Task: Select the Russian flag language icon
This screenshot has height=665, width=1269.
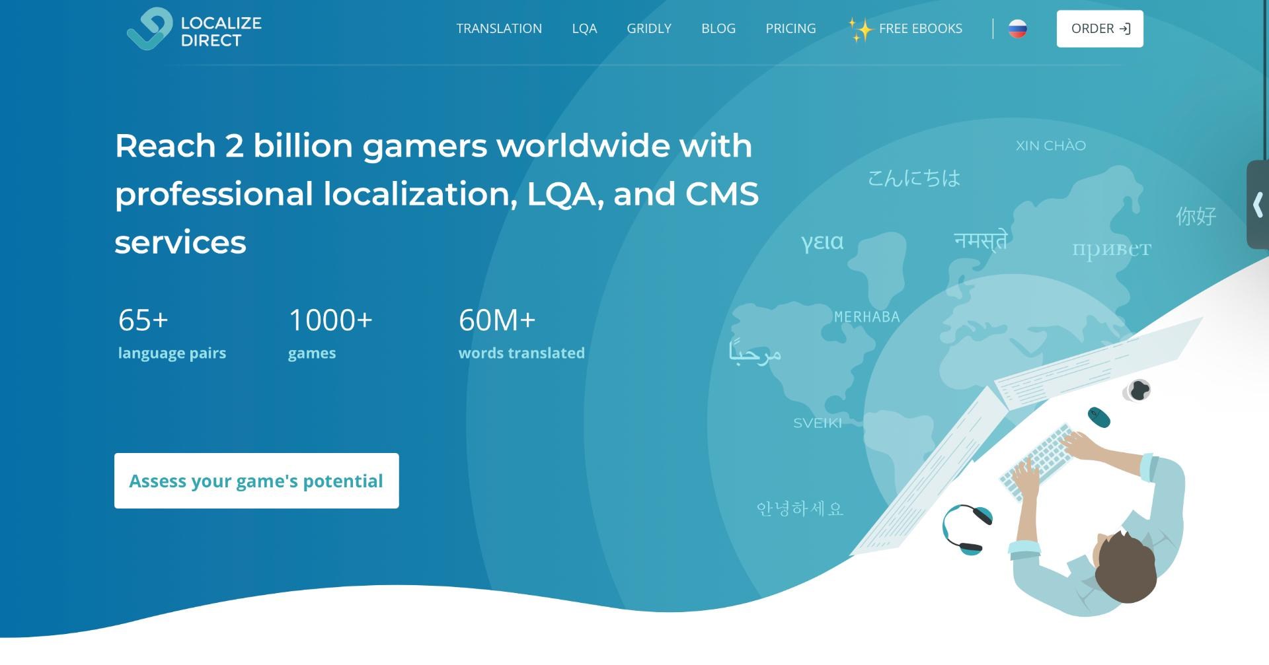Action: pyautogui.click(x=1018, y=28)
